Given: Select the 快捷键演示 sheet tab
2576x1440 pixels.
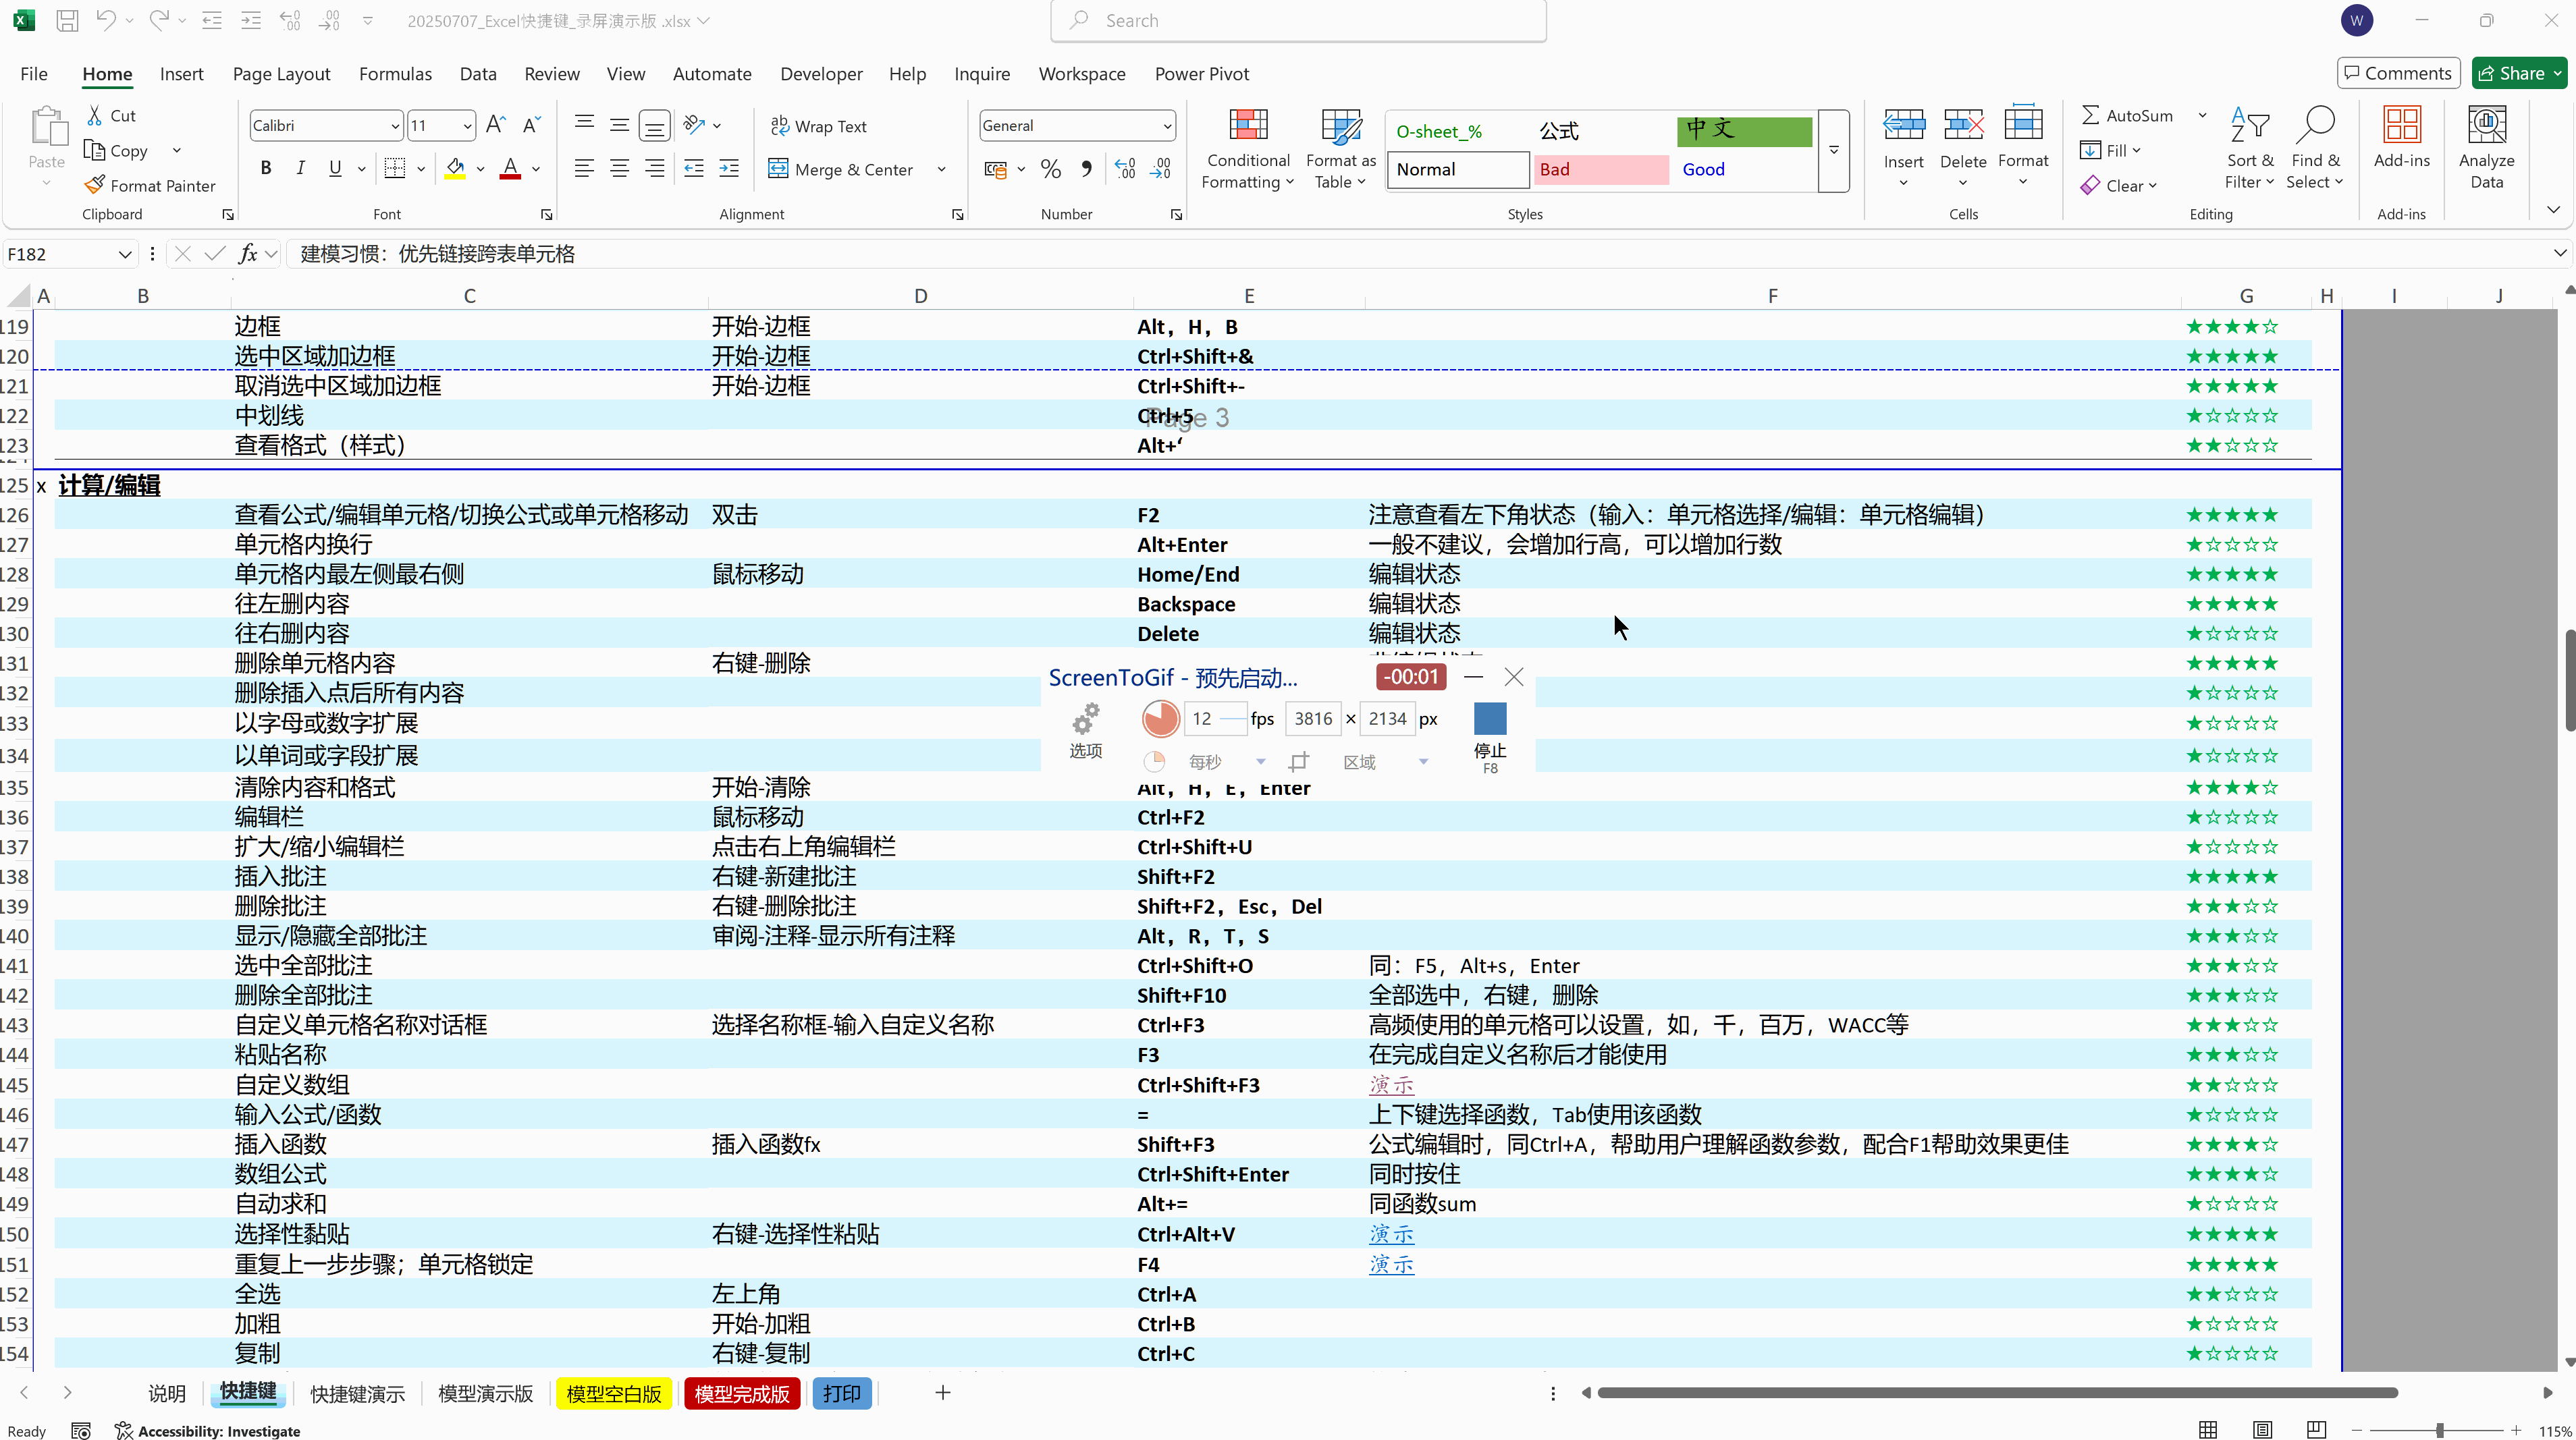Looking at the screenshot, I should [357, 1393].
